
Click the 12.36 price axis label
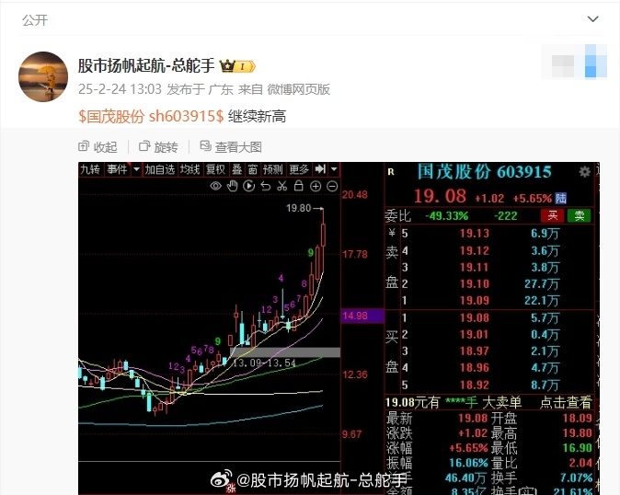(355, 374)
